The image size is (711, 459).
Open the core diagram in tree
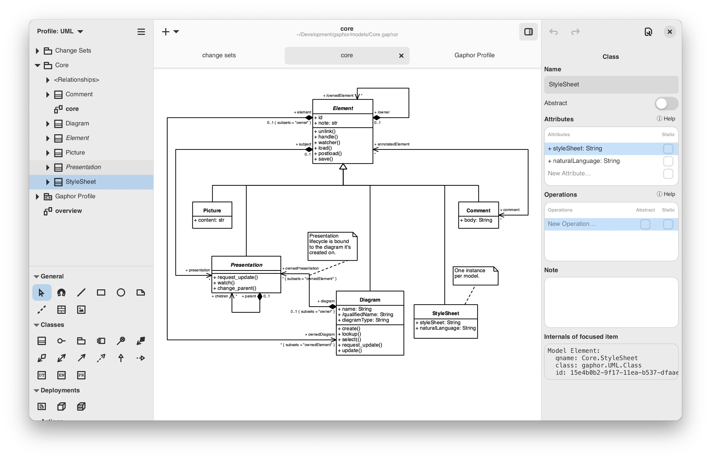coord(72,109)
